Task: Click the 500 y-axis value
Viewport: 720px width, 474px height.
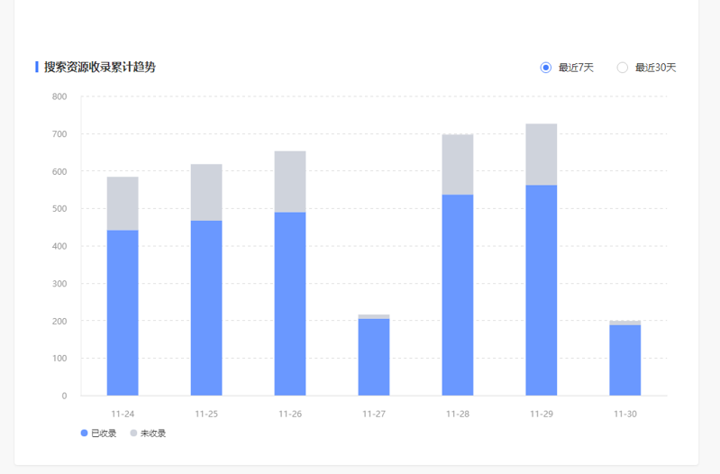Action: (x=59, y=208)
